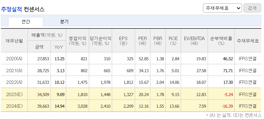
Task: Click the 34,509 revenue value
Action: click(43, 95)
